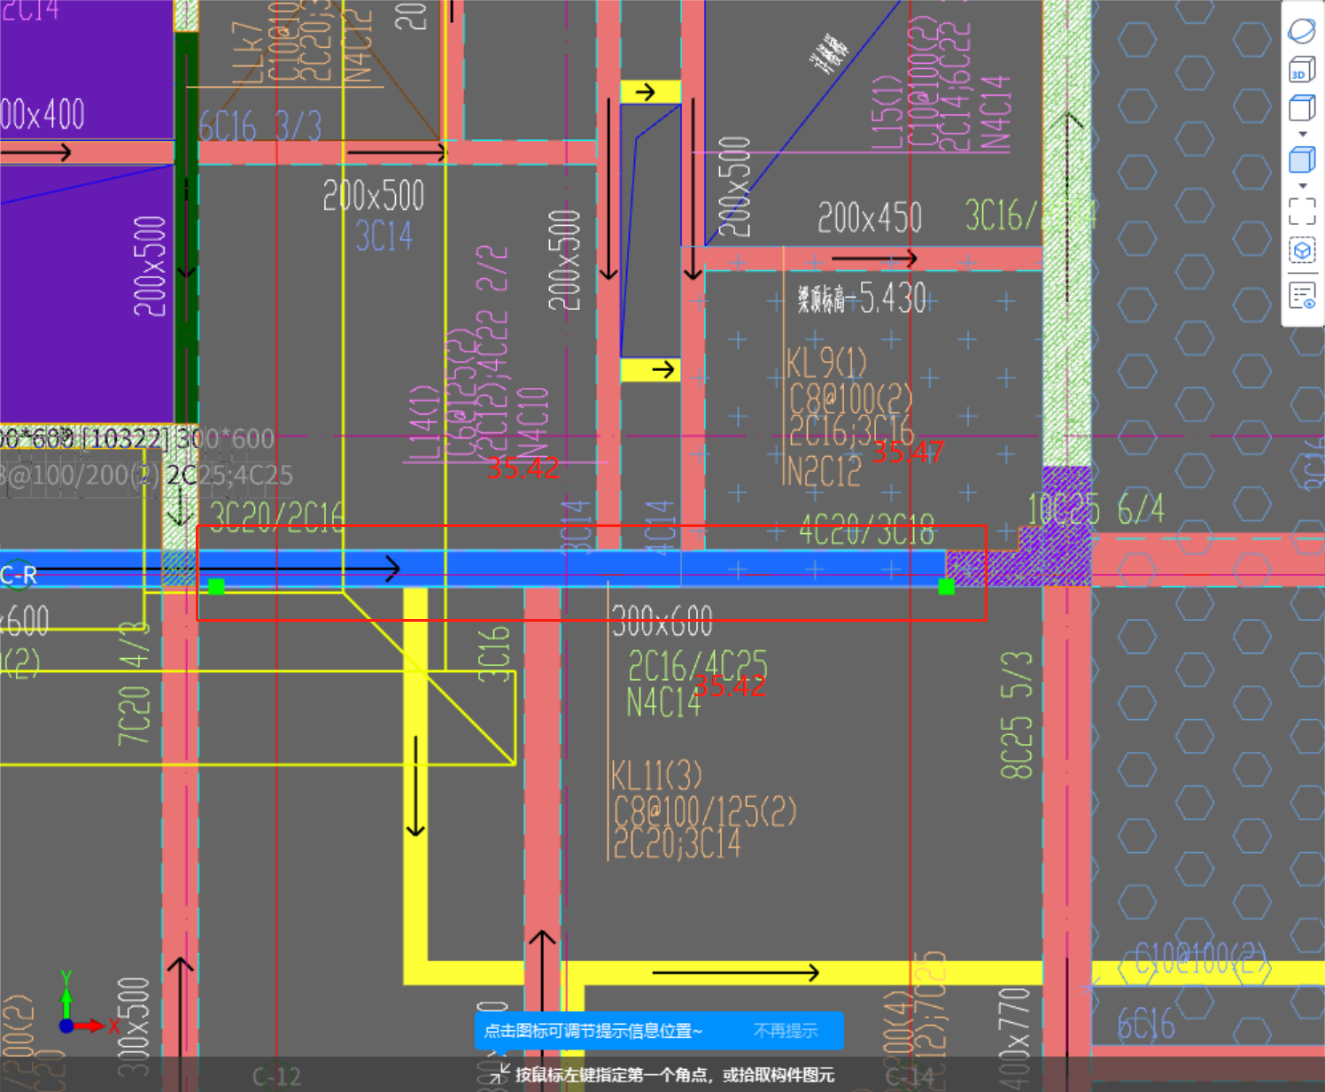
Task: Click the XY coordinate axis icon
Action: [86, 1004]
